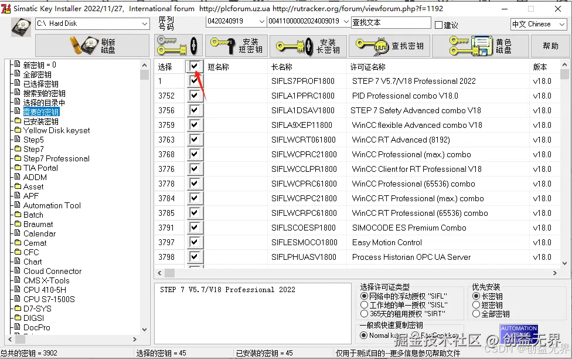Select 365-day rental "SIRT" radio option

tap(364, 313)
